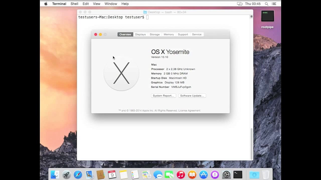
Task: Open Finder from the Dock
Action: pyautogui.click(x=55, y=174)
